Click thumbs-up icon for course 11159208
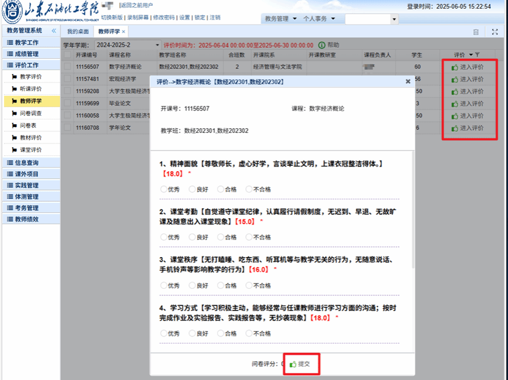The image size is (508, 380). pyautogui.click(x=454, y=92)
